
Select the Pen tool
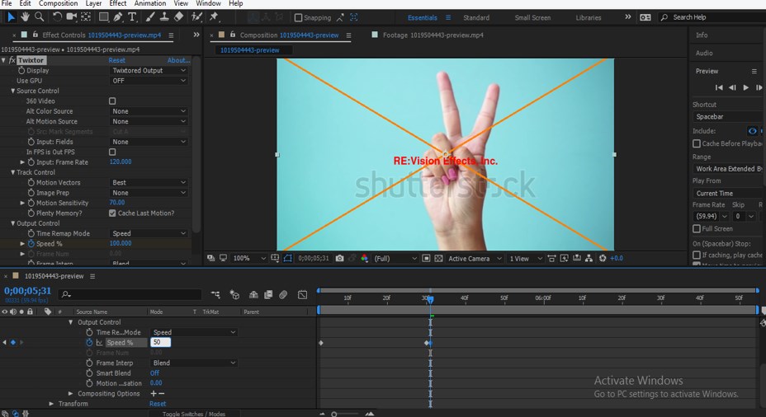(118, 16)
